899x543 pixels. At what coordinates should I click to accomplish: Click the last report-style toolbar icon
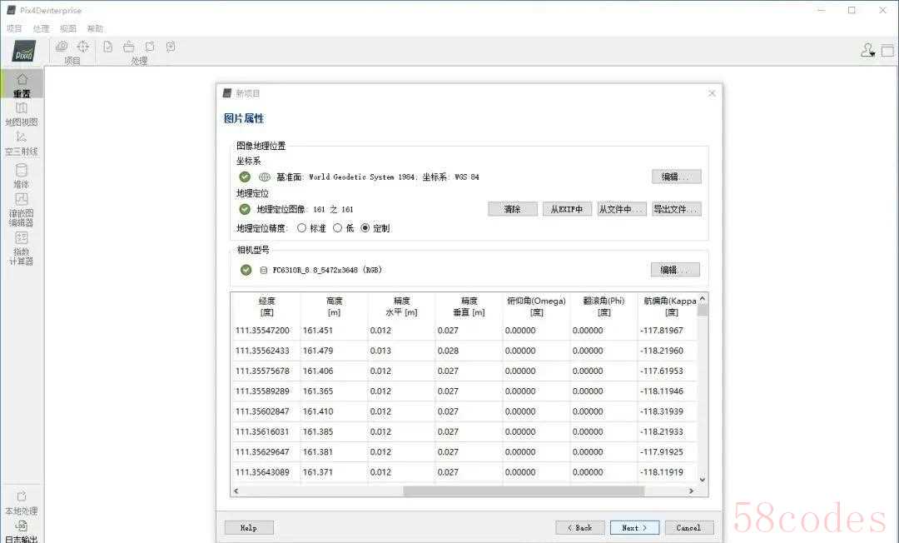[x=171, y=47]
